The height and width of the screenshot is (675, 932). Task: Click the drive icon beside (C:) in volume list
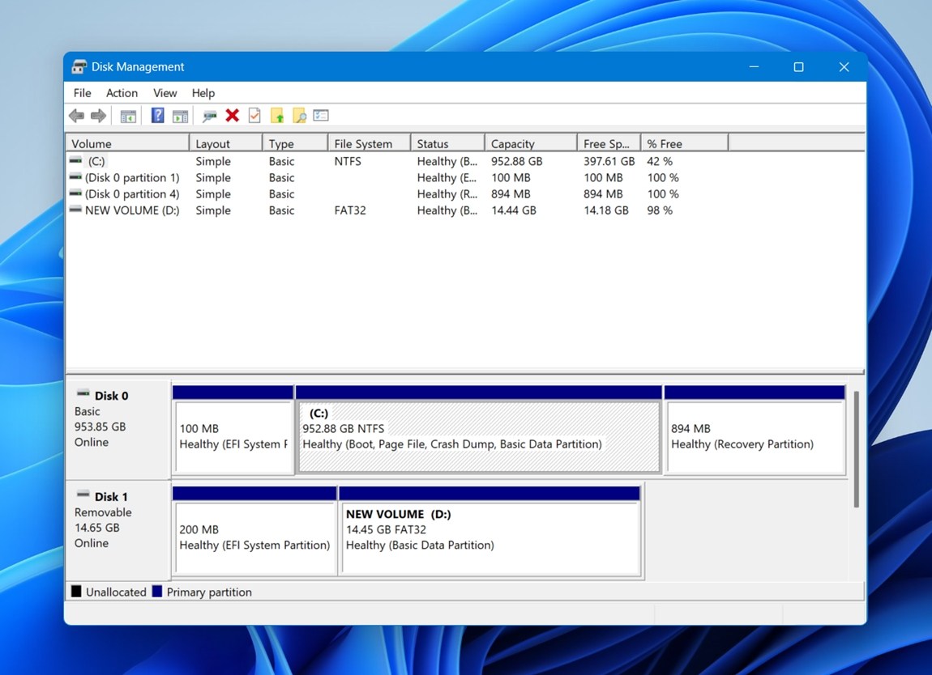pyautogui.click(x=75, y=161)
